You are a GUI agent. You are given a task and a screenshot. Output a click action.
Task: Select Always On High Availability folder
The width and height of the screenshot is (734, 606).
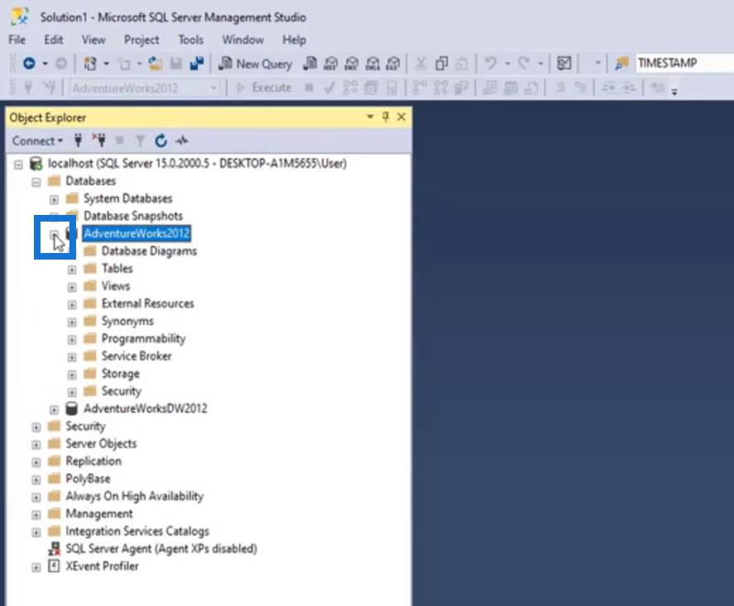(135, 496)
